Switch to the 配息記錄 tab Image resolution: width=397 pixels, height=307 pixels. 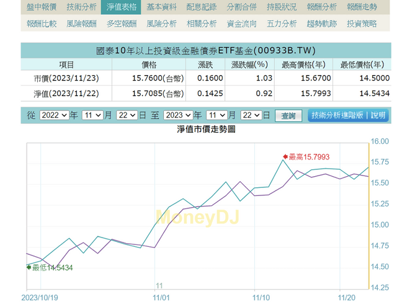199,7
